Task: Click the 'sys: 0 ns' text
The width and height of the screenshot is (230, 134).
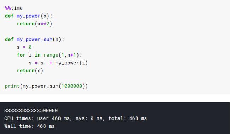Action: click(89, 118)
